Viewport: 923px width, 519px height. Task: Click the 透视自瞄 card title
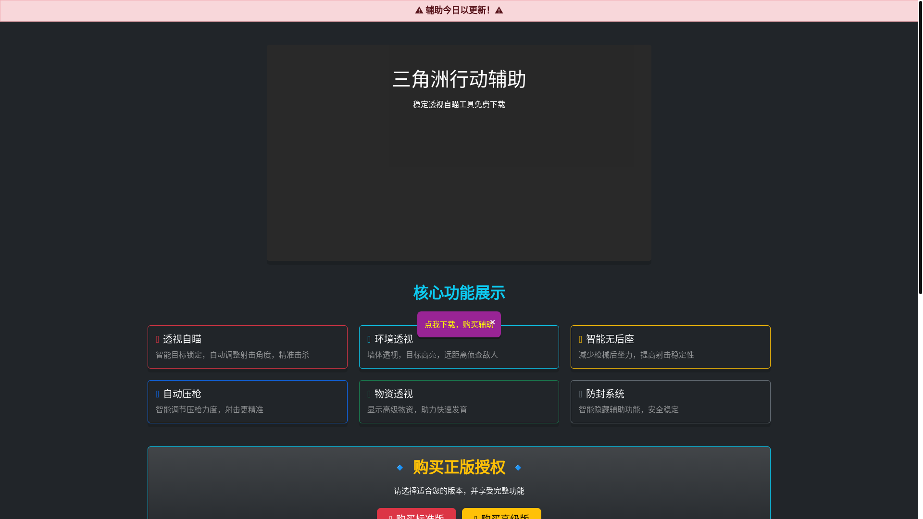coord(182,339)
